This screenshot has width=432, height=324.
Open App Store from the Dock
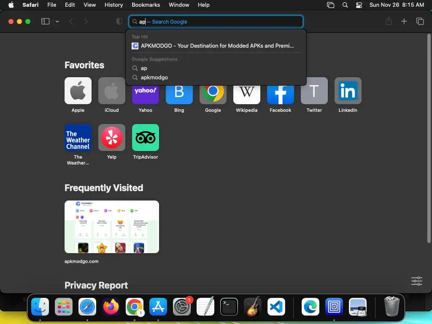[158, 307]
